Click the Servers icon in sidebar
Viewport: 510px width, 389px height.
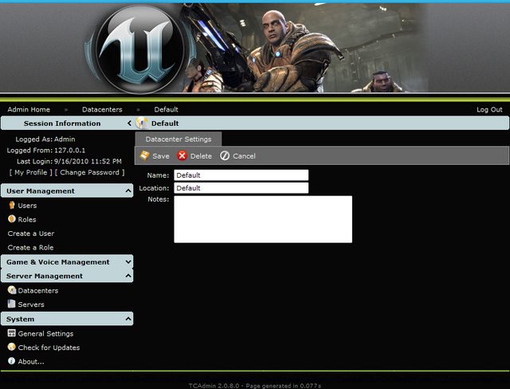(12, 305)
